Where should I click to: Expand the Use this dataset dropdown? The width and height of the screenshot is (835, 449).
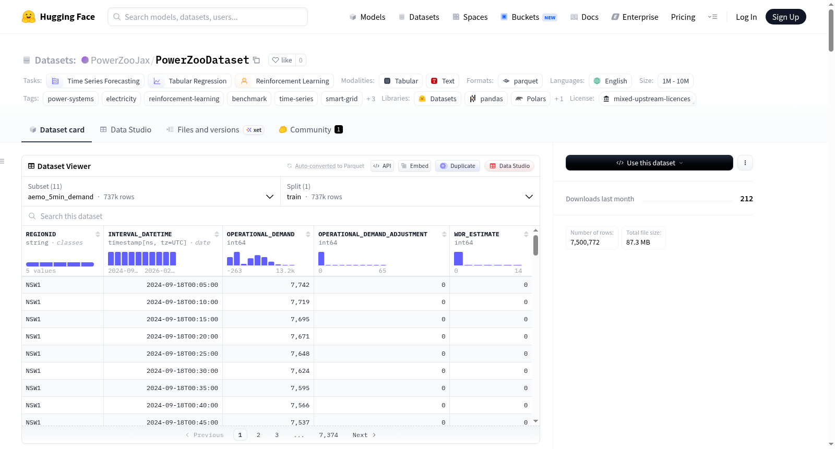click(649, 163)
